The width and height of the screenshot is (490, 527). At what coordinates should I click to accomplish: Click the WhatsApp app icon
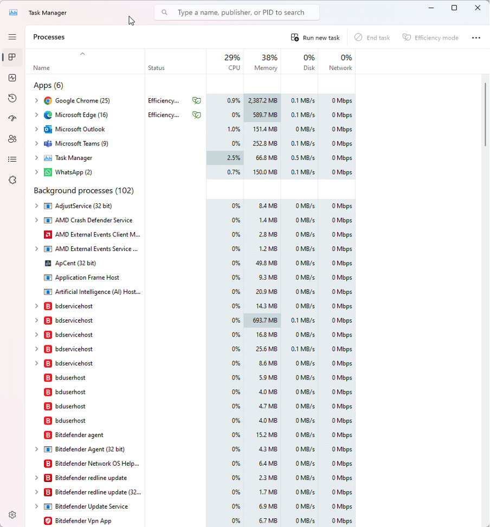click(x=48, y=172)
